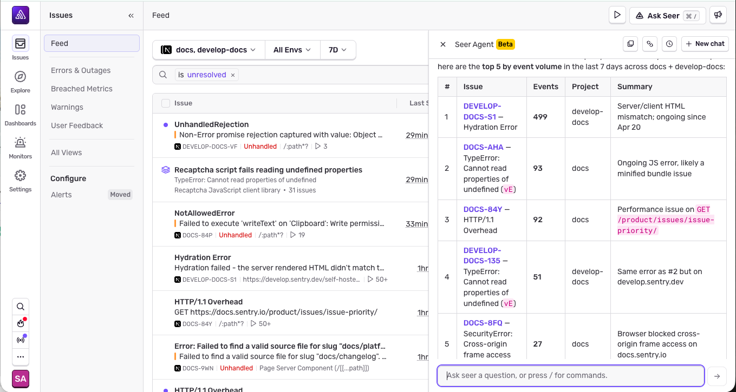Click the 'Moved' badge beside Alerts
Screen dimensions: 736x392
pyautogui.click(x=120, y=195)
